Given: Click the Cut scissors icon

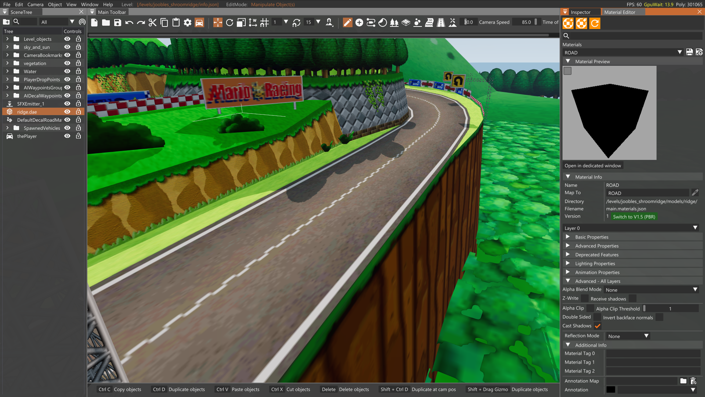Looking at the screenshot, I should (152, 23).
